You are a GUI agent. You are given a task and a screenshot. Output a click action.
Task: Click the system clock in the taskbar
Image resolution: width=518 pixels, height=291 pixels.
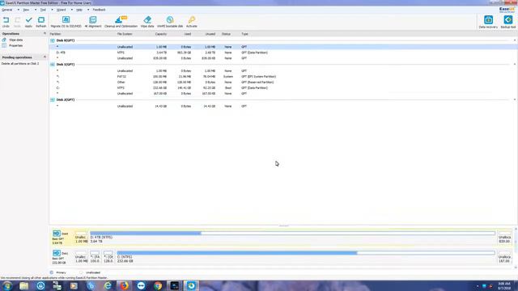click(504, 285)
